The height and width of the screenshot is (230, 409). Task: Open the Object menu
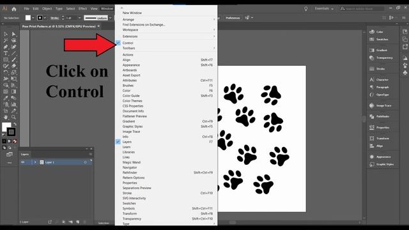47,8
